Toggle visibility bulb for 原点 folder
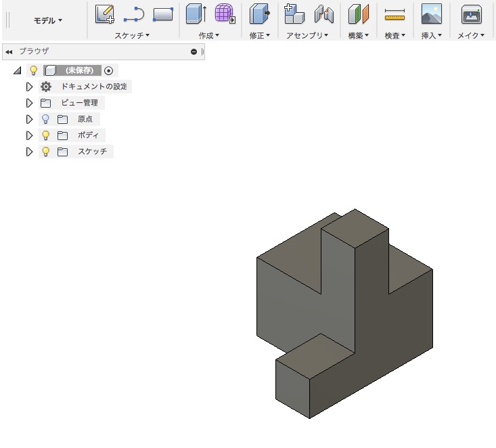This screenshot has width=496, height=448. click(x=46, y=119)
